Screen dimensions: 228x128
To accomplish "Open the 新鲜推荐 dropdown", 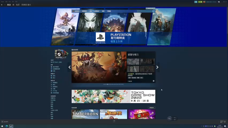I will pos(84,11).
